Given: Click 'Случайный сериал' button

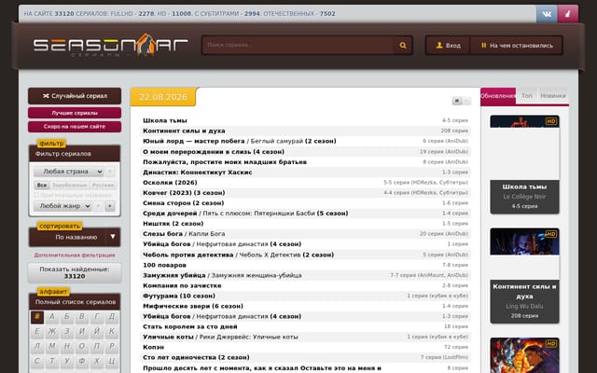Looking at the screenshot, I should pyautogui.click(x=75, y=96).
